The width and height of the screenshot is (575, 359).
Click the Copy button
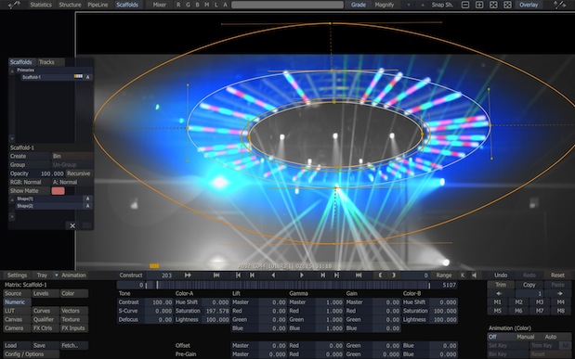click(529, 285)
